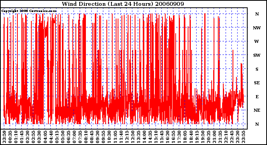Click the N label at top of direction axis
Screen dimensions: 267x145
click(257, 14)
